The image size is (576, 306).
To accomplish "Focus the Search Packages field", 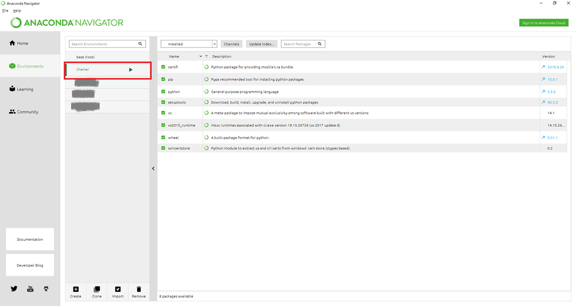I will tap(303, 44).
